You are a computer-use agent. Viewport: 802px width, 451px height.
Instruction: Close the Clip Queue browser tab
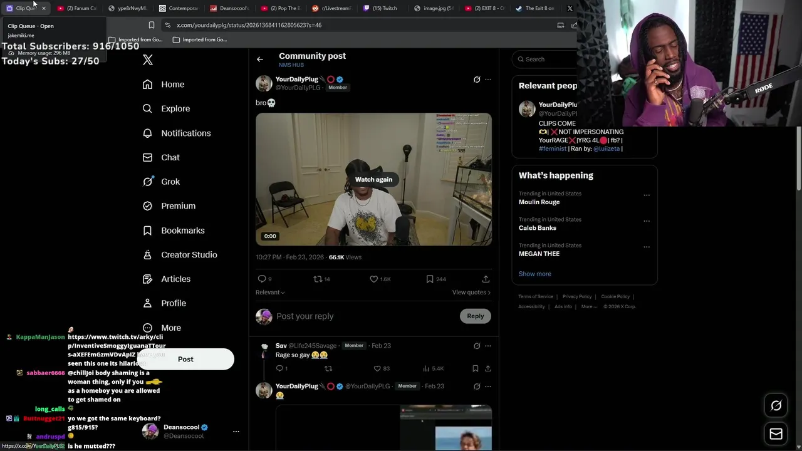[x=44, y=8]
